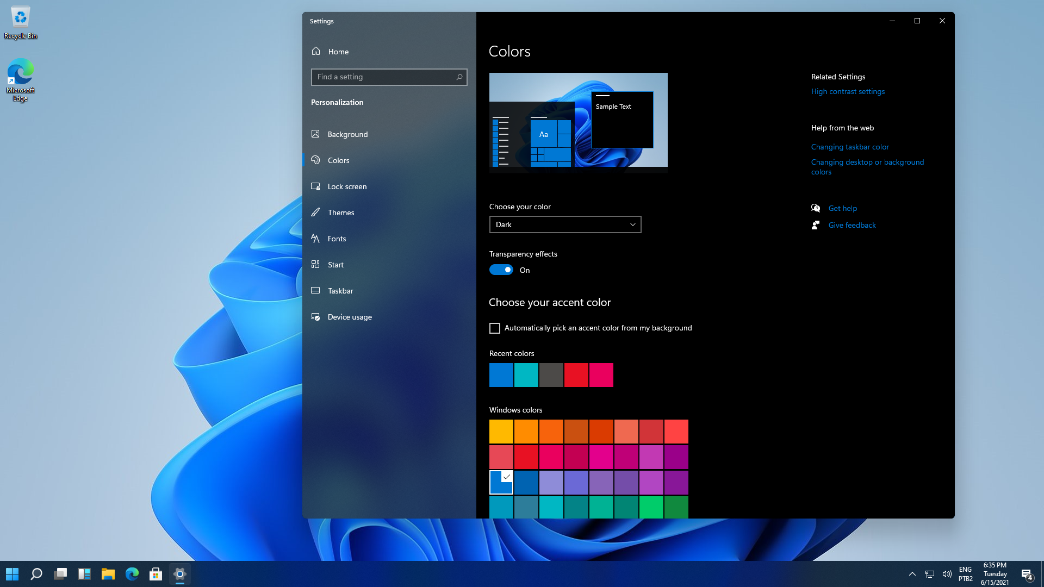
Task: Click the Changing taskbar color link
Action: pos(850,147)
